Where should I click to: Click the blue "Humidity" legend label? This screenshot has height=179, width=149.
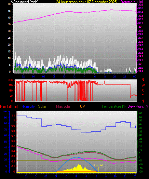28,106
